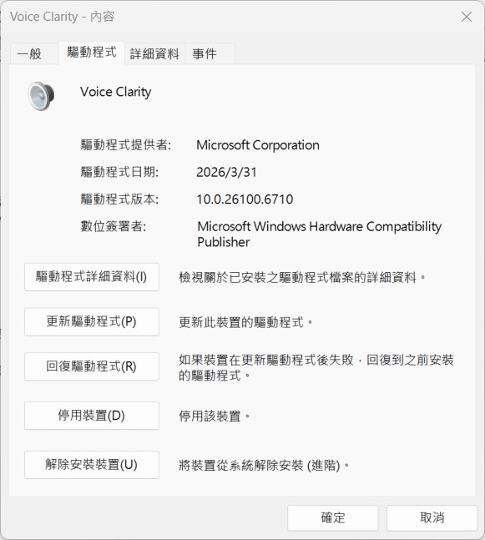485x540 pixels.
Task: Cancel with the 取消 button
Action: 432,518
